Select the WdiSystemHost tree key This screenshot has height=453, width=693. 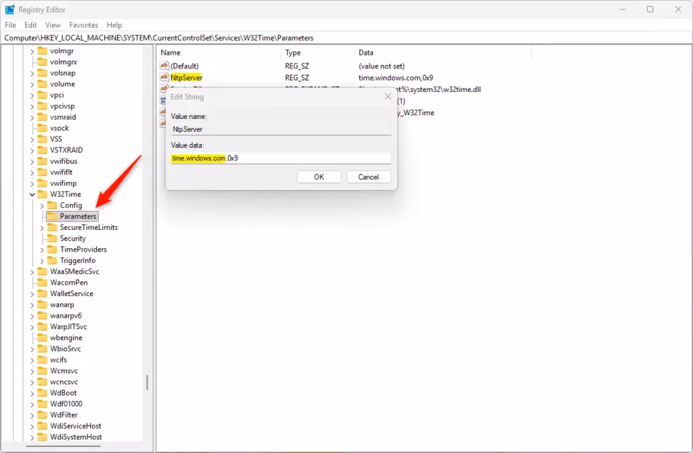click(76, 437)
